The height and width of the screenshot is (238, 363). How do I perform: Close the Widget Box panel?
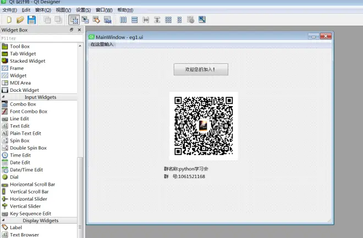[x=79, y=30]
